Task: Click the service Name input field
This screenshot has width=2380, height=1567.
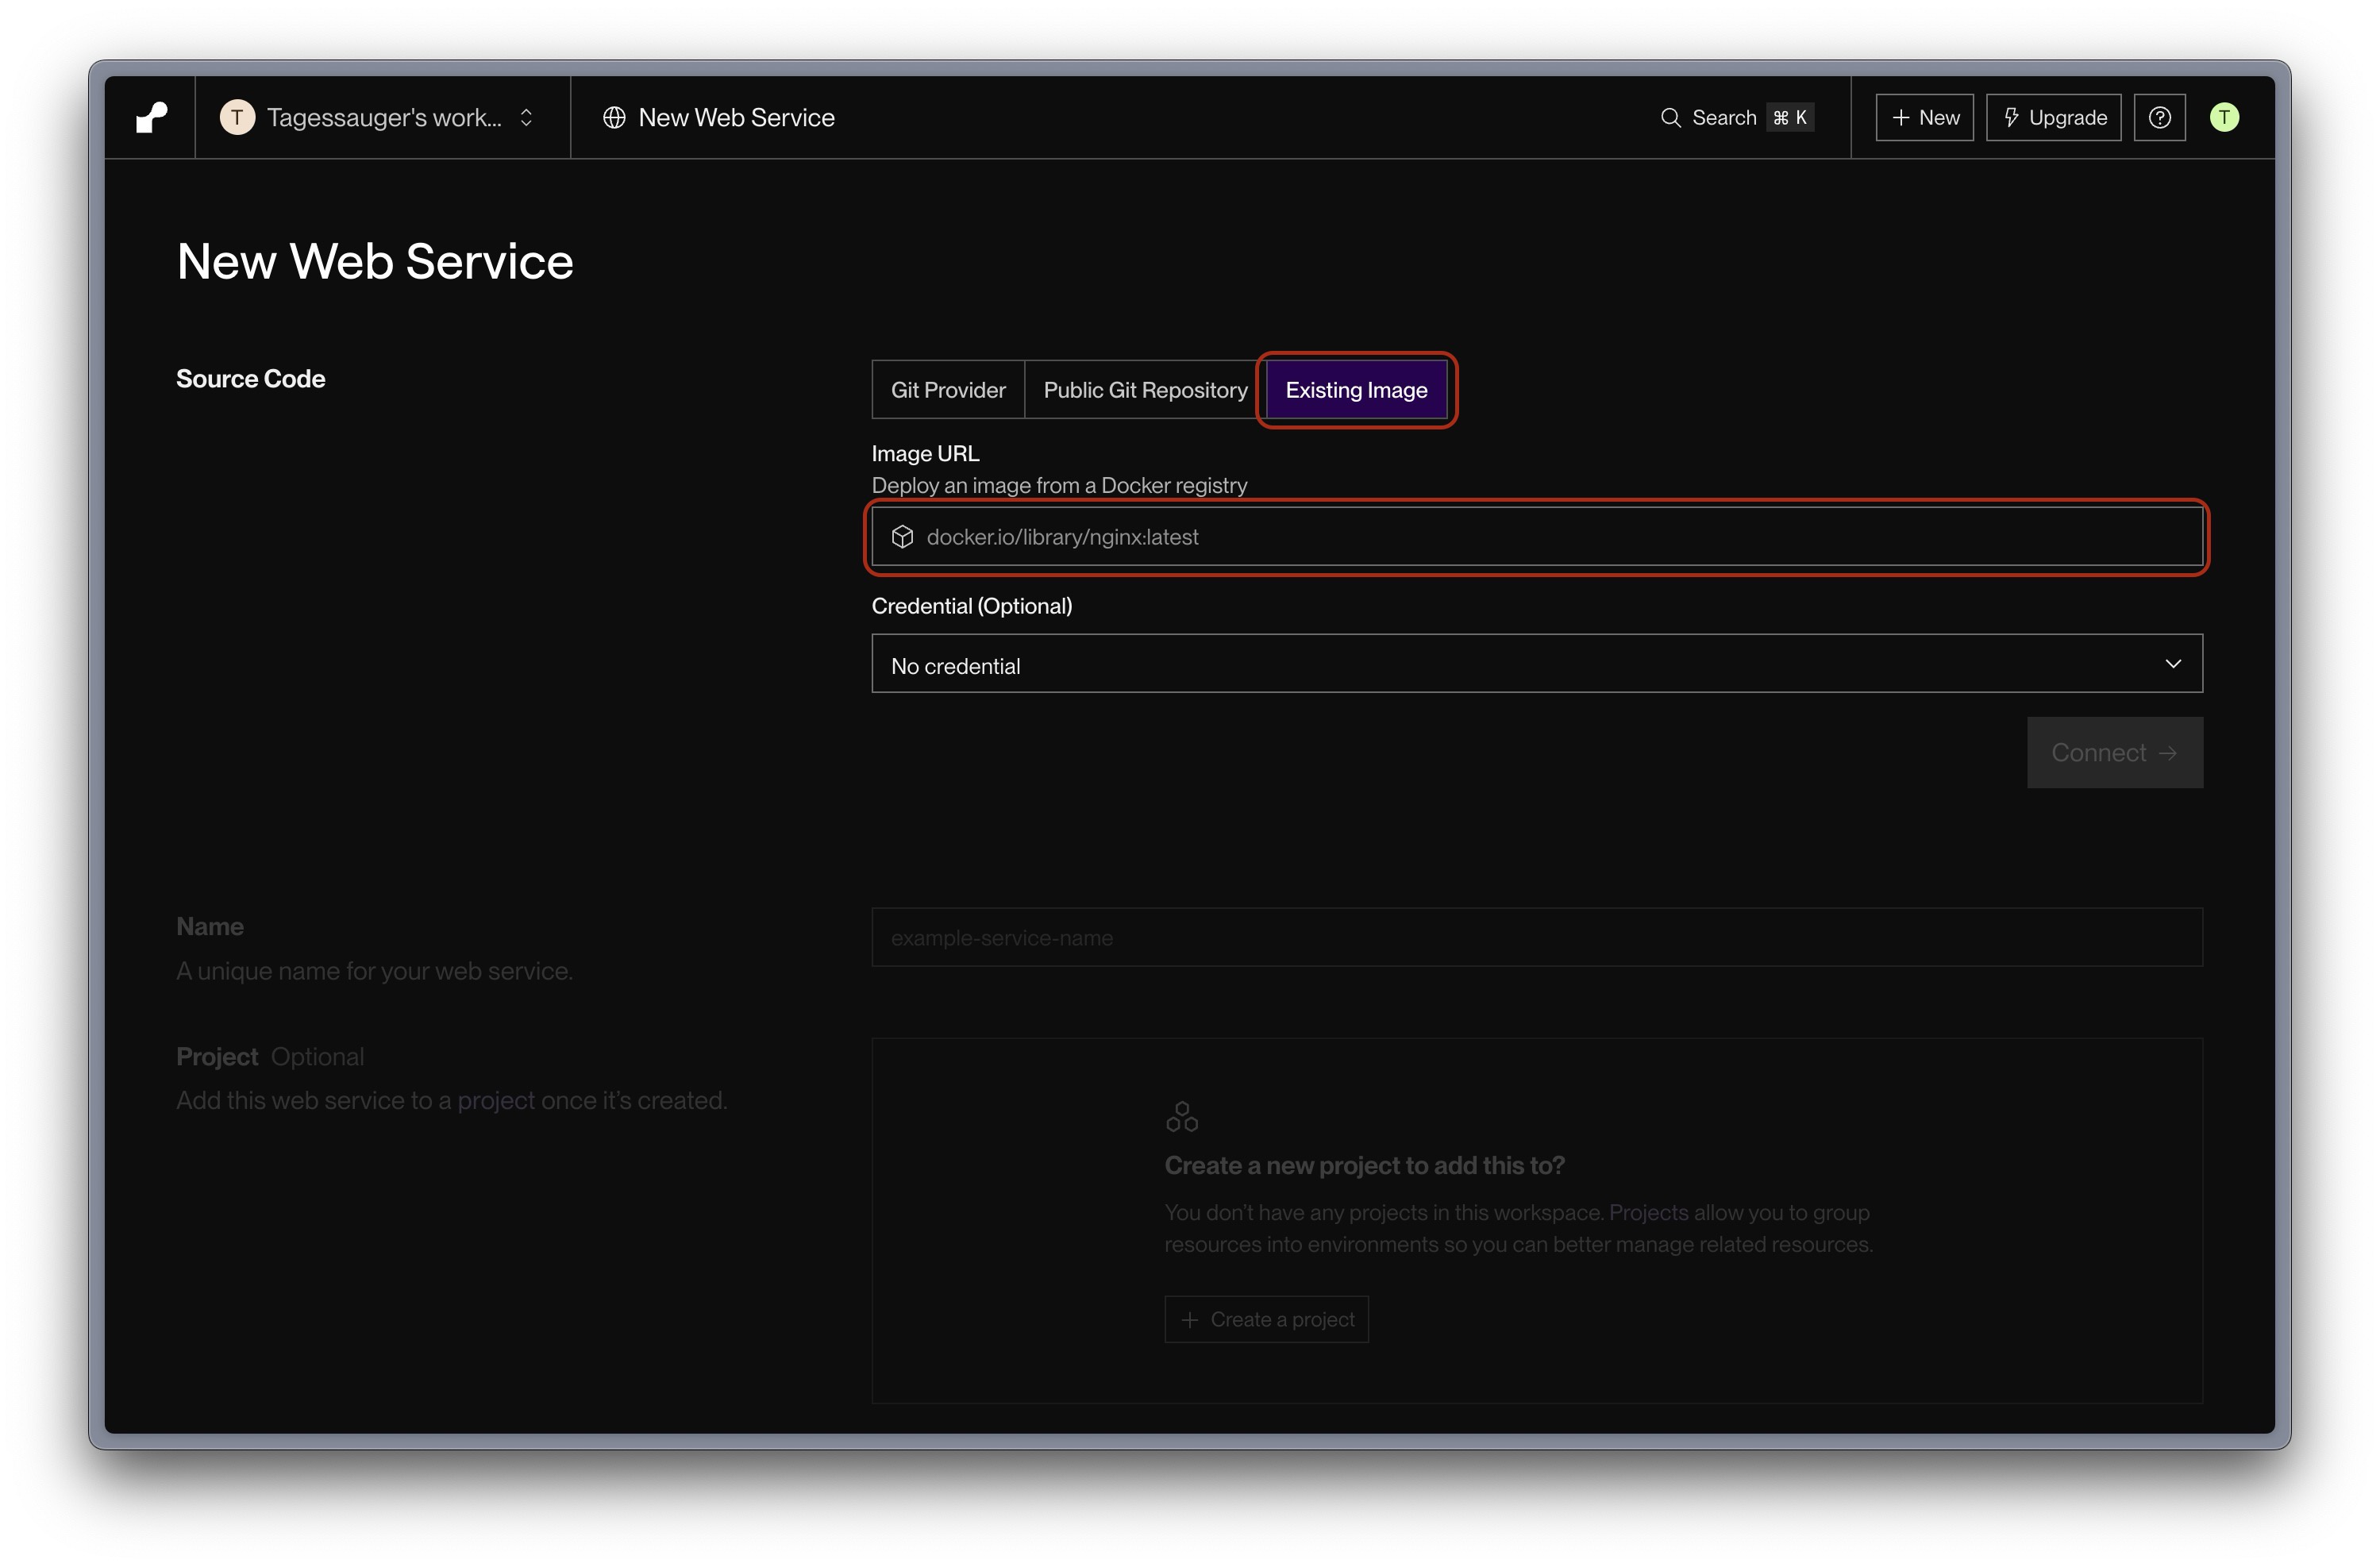Action: tap(1536, 937)
